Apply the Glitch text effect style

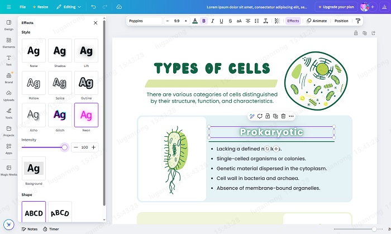[x=60, y=114]
